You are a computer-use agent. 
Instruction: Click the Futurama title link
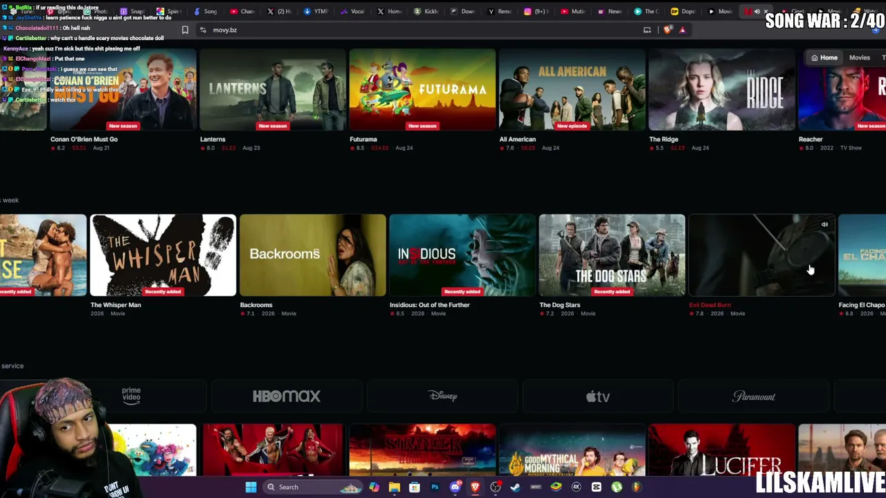click(x=363, y=139)
